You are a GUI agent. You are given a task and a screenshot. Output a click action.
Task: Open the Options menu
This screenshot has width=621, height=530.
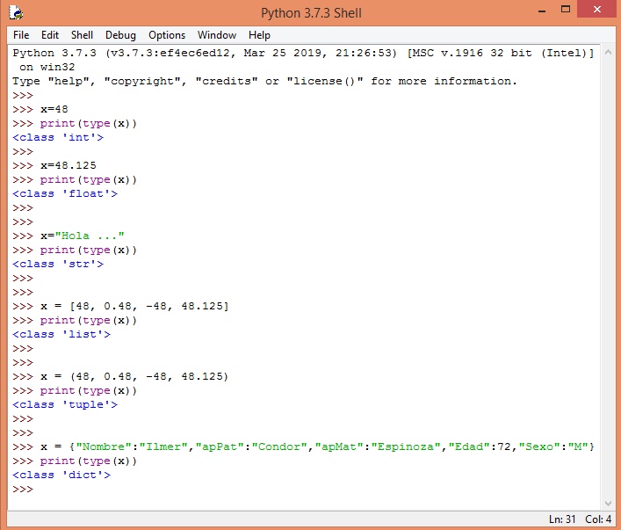coord(167,35)
